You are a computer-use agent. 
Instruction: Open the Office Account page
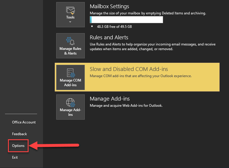[x=24, y=122]
